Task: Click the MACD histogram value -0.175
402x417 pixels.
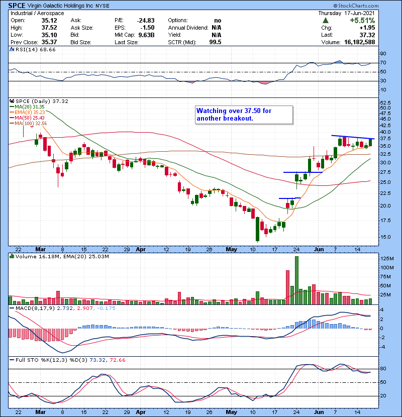Action: click(x=106, y=308)
